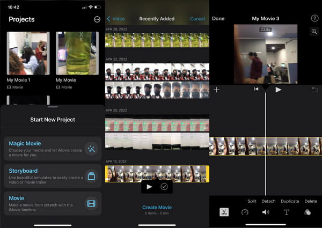Select the second Apr 22 clip with close-up face
This screenshot has height=228, width=322.
[x=157, y=90]
